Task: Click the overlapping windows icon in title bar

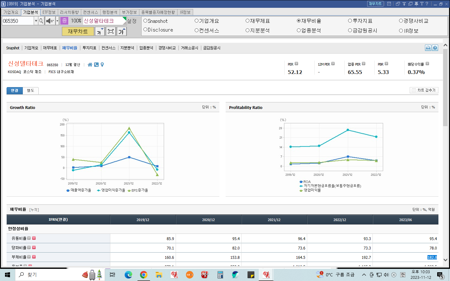Action: pos(398,4)
